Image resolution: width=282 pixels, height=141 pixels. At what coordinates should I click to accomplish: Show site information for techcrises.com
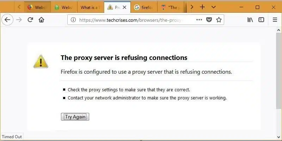click(x=73, y=20)
